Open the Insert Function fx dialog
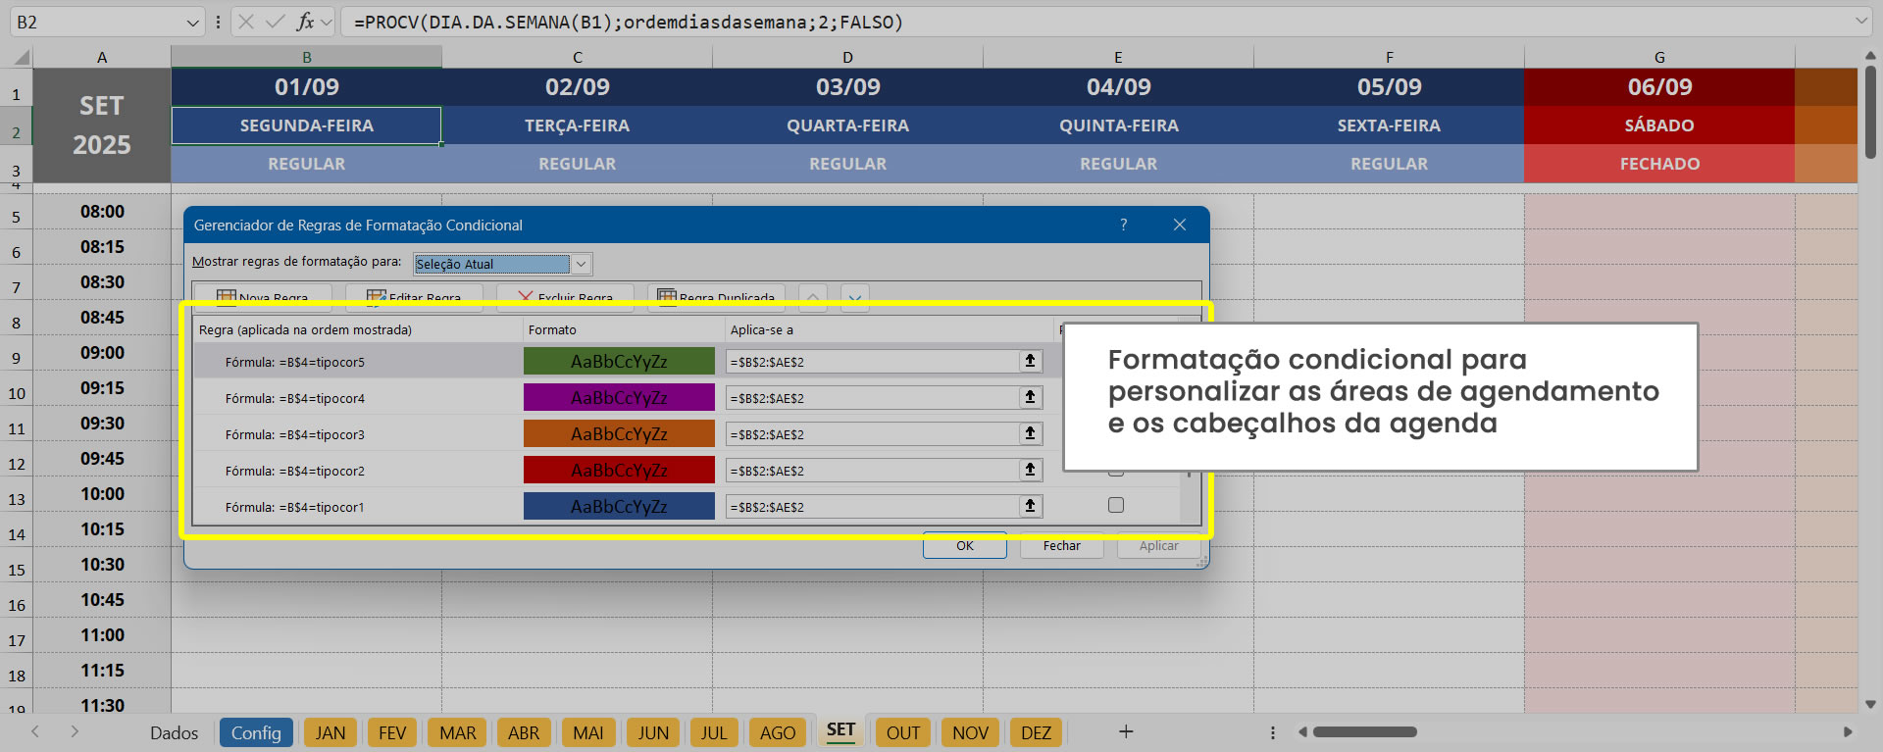Image resolution: width=1883 pixels, height=752 pixels. (x=306, y=22)
